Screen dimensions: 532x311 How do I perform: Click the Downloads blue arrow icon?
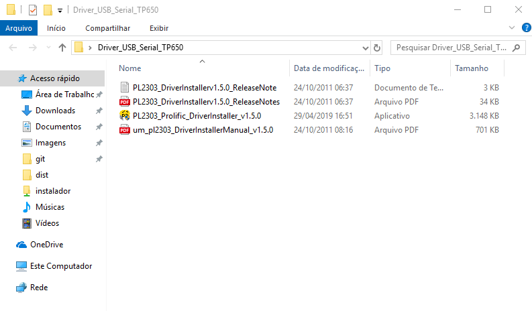(26, 111)
